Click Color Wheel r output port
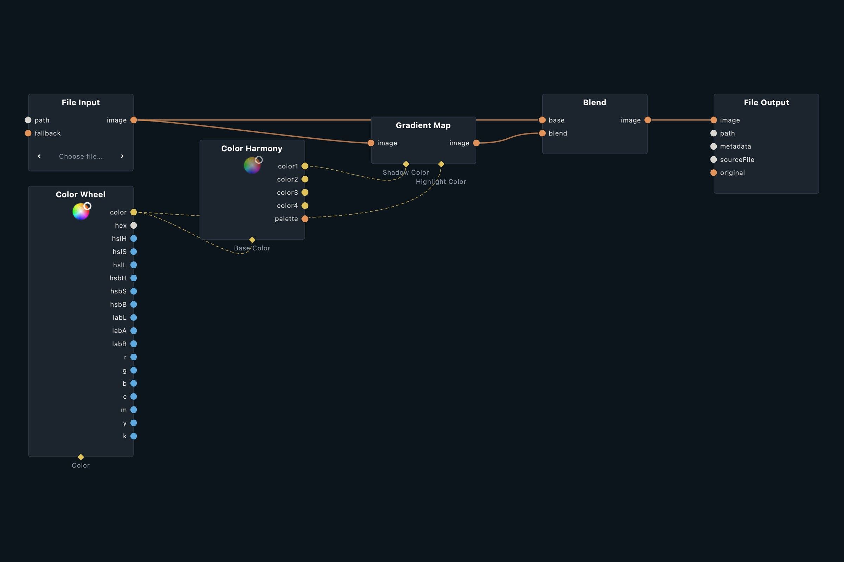The height and width of the screenshot is (562, 844). (134, 357)
